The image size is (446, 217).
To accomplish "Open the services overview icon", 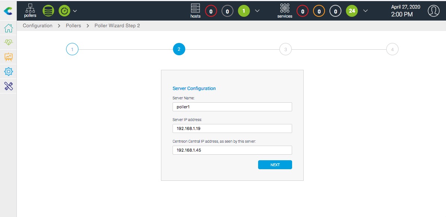I will point(285,10).
